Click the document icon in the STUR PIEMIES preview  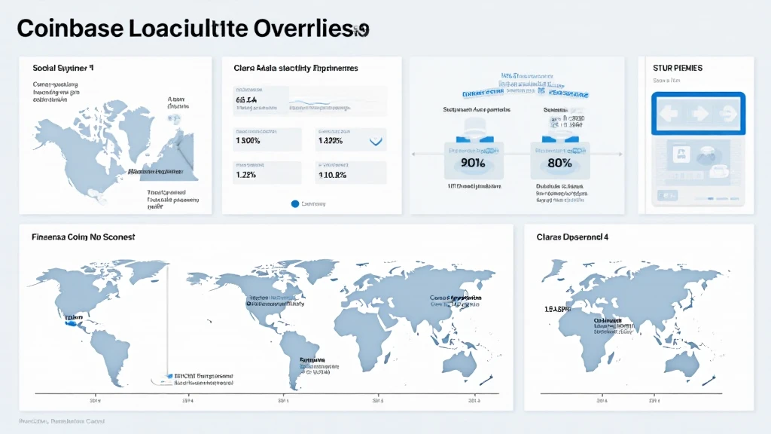pos(678,156)
